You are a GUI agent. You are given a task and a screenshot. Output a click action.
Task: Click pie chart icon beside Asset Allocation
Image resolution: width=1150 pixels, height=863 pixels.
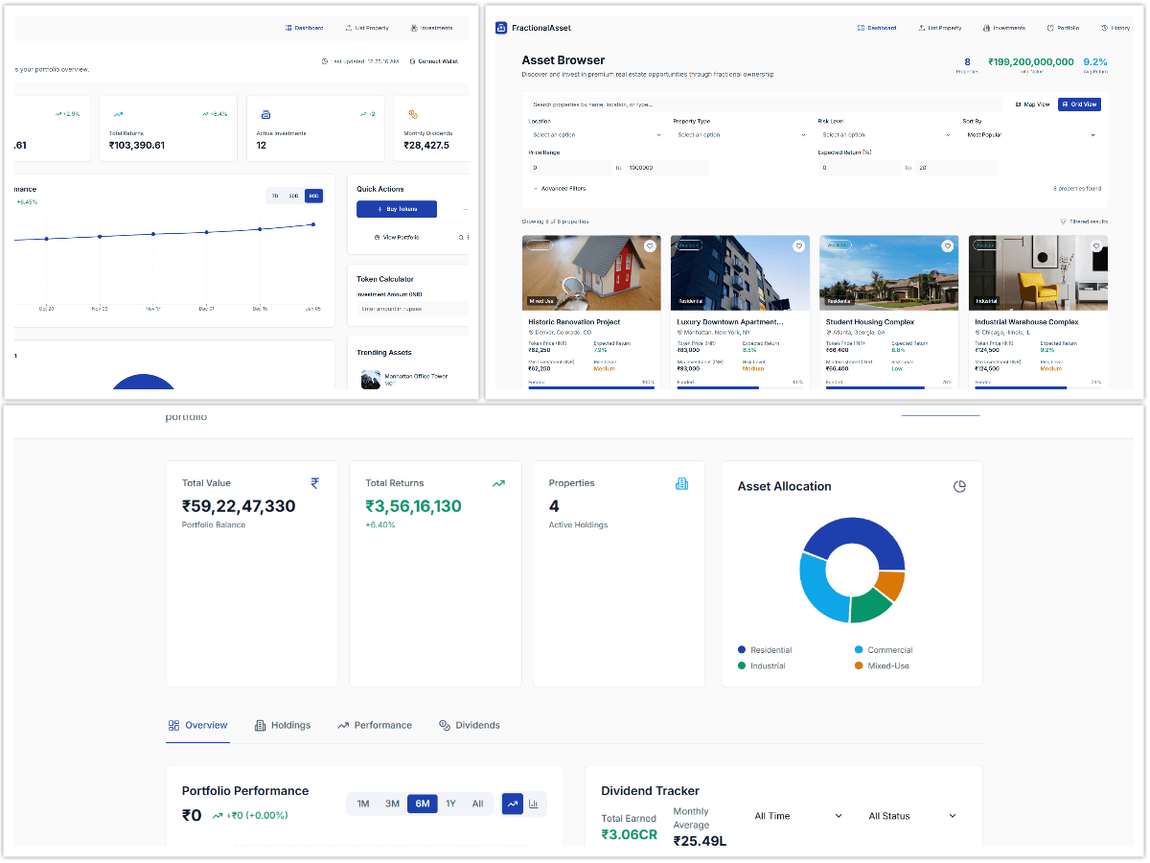pos(959,486)
